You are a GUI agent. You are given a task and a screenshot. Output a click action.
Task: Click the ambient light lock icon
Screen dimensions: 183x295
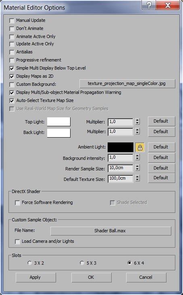pos(140,147)
